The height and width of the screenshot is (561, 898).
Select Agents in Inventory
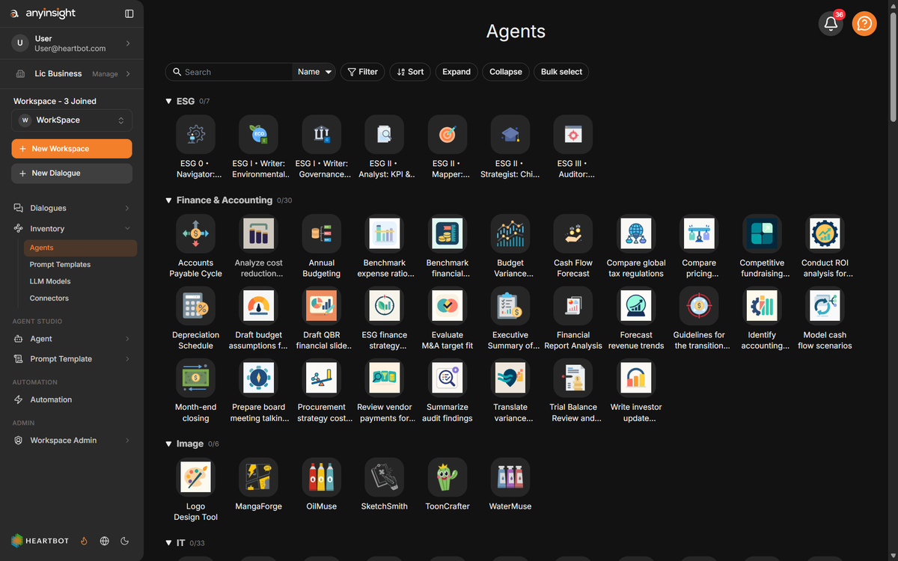[80, 248]
